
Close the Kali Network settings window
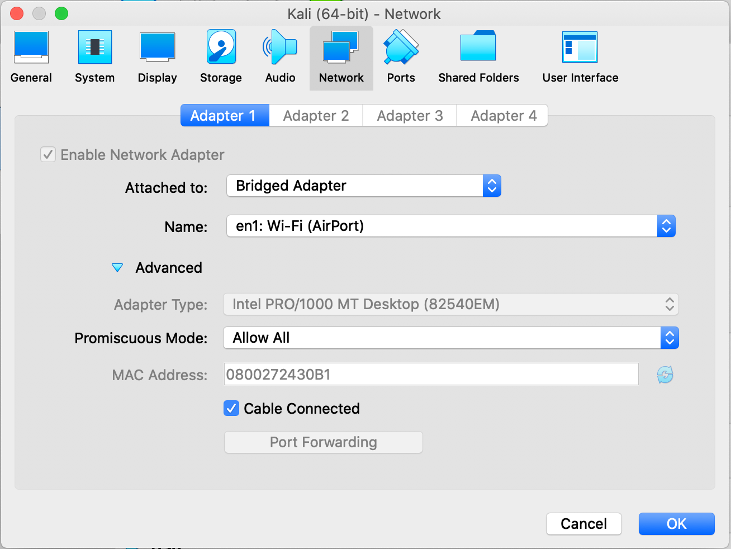[17, 13]
